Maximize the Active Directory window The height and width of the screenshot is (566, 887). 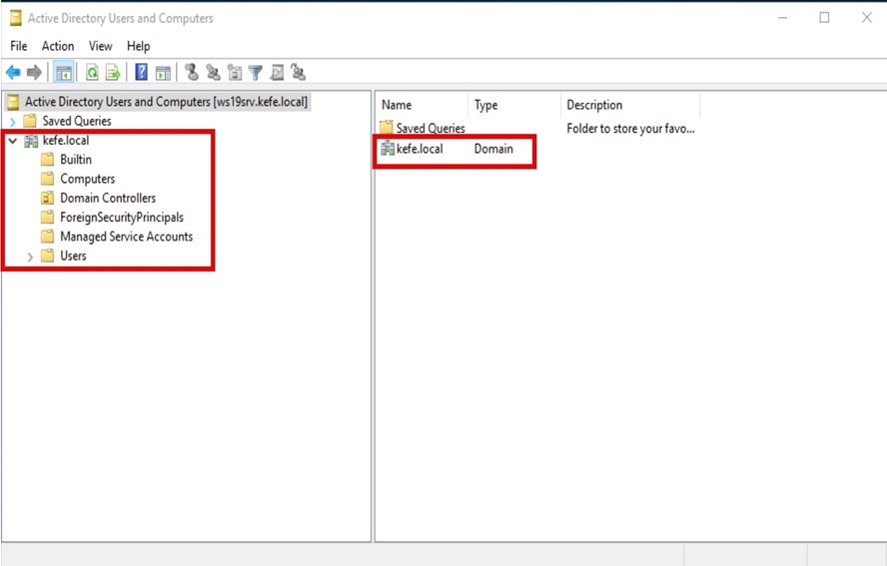pos(825,18)
